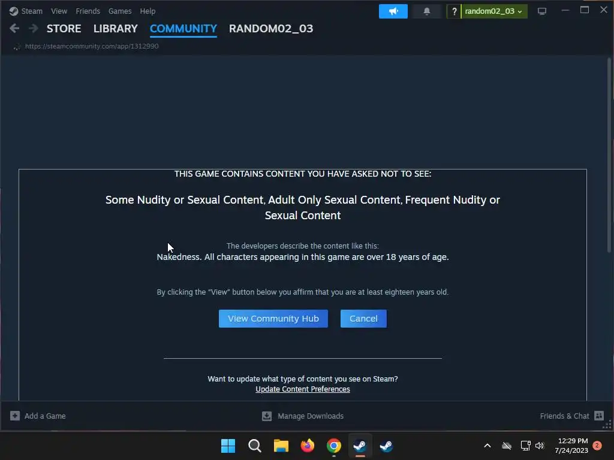The image size is (614, 460).
Task: Open the Steam menu
Action: 32,11
